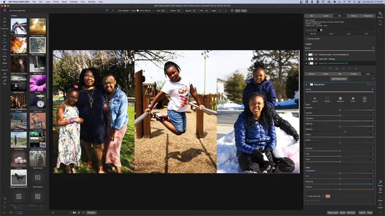Click the red Paint with Color swatch
The height and width of the screenshot is (216, 385).
[x=328, y=196]
